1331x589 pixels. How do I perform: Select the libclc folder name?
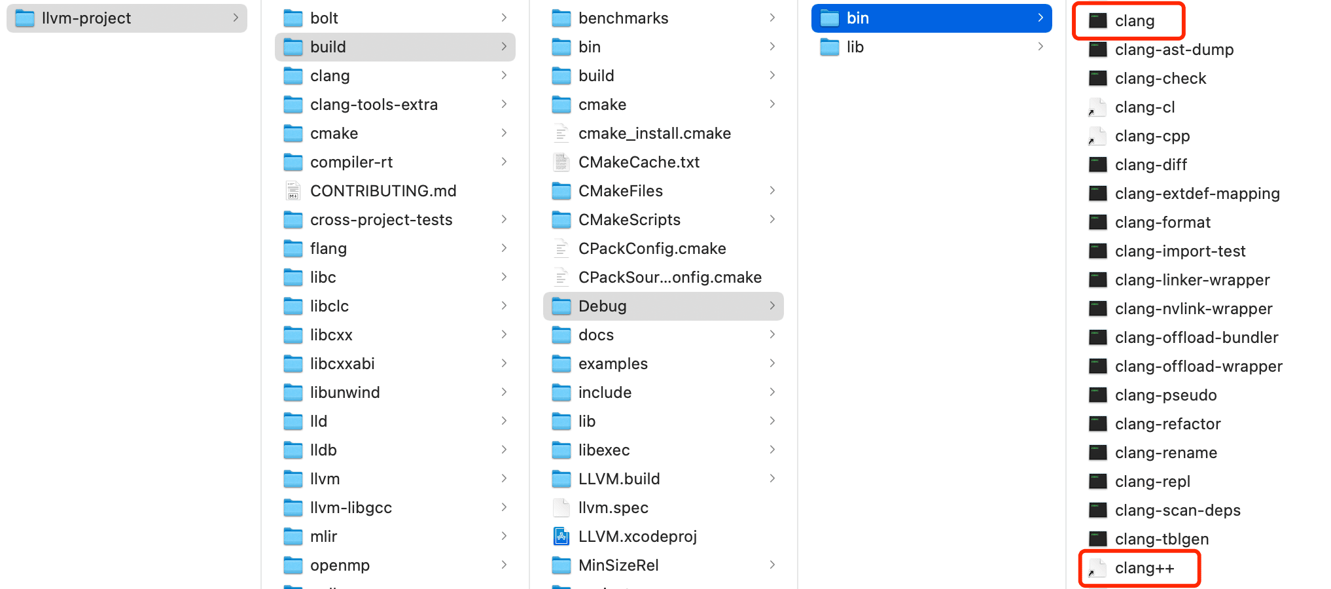click(x=329, y=306)
